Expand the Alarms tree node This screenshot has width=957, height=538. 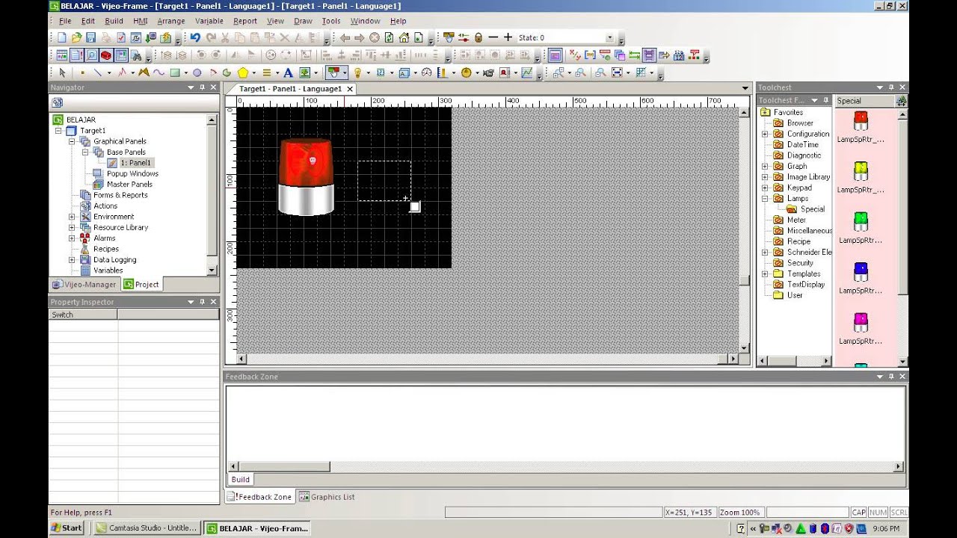[72, 238]
